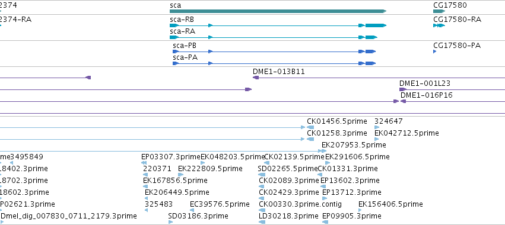
Task: Select the sca gene bar
Action: click(x=278, y=11)
